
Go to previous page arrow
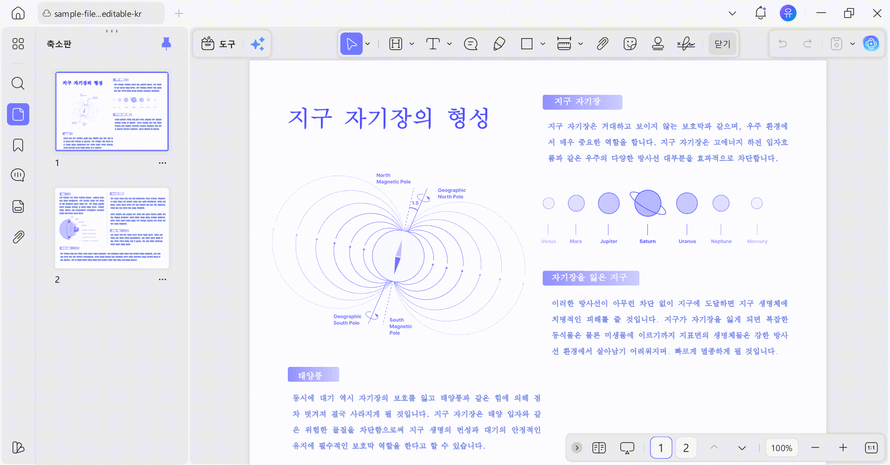714,447
